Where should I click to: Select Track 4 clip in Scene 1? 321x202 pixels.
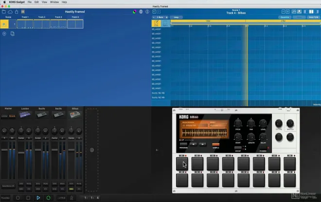click(75, 24)
